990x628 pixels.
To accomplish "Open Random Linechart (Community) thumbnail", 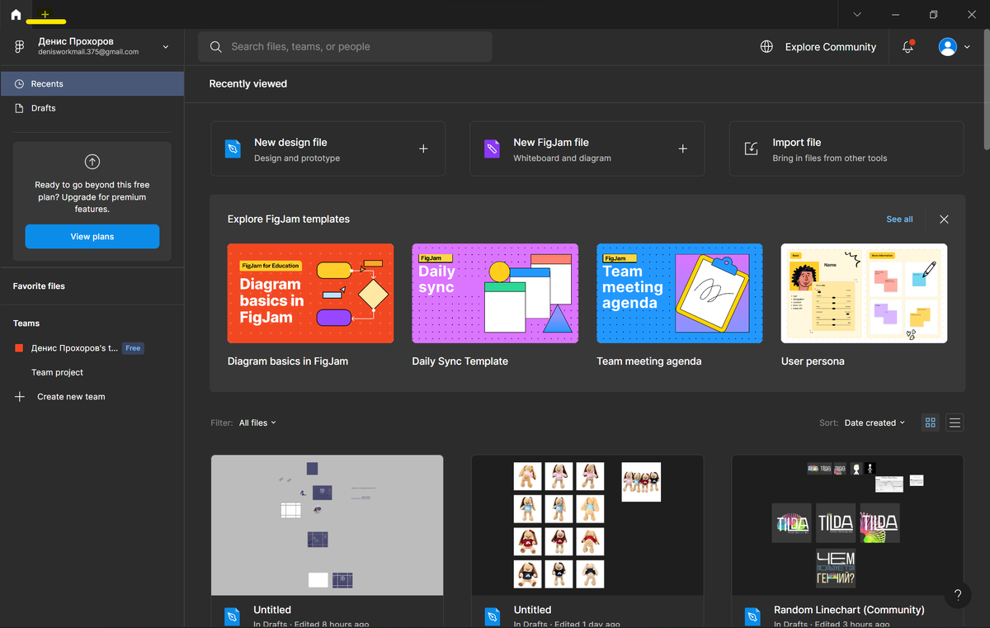I will 847,526.
